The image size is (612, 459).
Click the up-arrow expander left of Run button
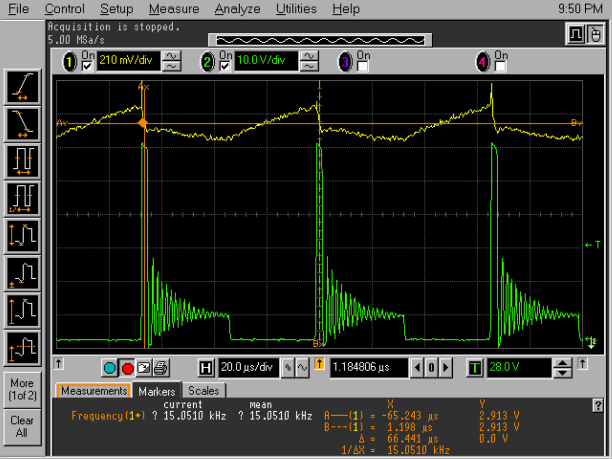coord(59,364)
